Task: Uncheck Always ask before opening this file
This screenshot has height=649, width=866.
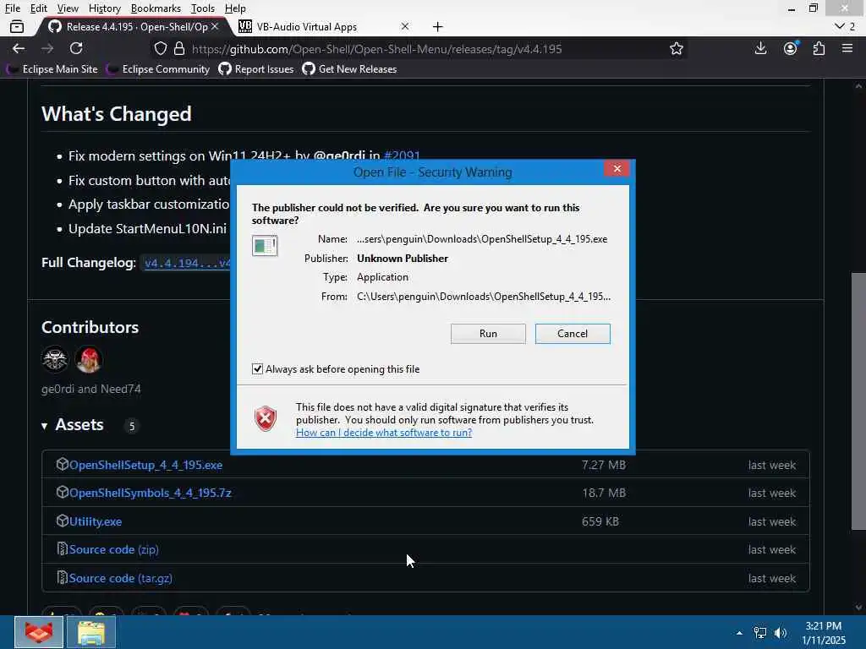Action: pos(257,368)
